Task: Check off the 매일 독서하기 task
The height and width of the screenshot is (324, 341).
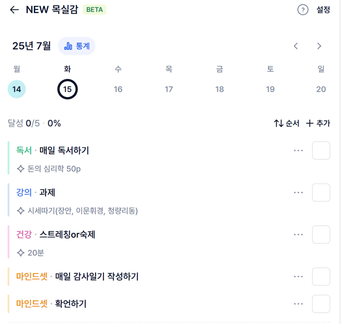Action: coord(321,150)
